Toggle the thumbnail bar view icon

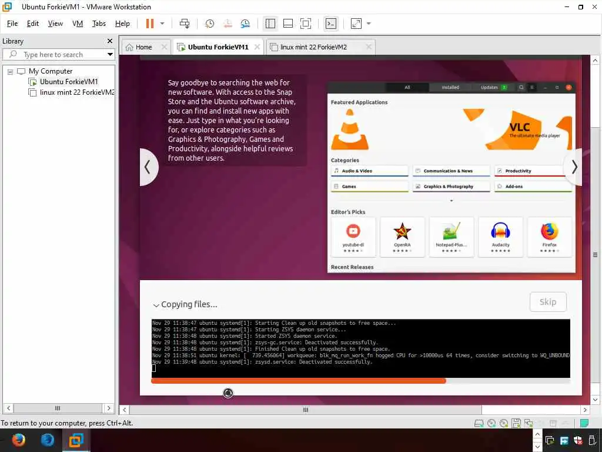[x=288, y=24]
